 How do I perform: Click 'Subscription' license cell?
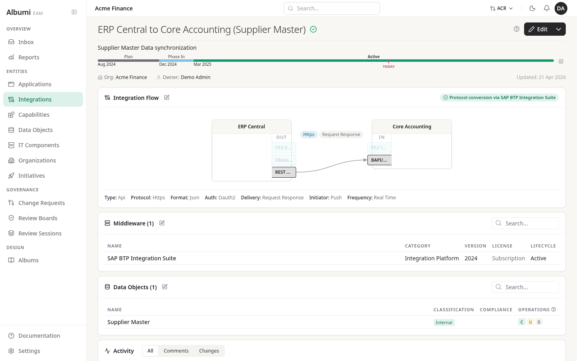[508, 258]
